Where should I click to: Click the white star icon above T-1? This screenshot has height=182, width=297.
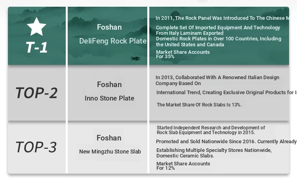point(36,27)
